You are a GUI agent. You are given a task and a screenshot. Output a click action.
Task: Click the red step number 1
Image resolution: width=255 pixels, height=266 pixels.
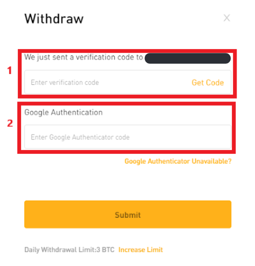9,70
